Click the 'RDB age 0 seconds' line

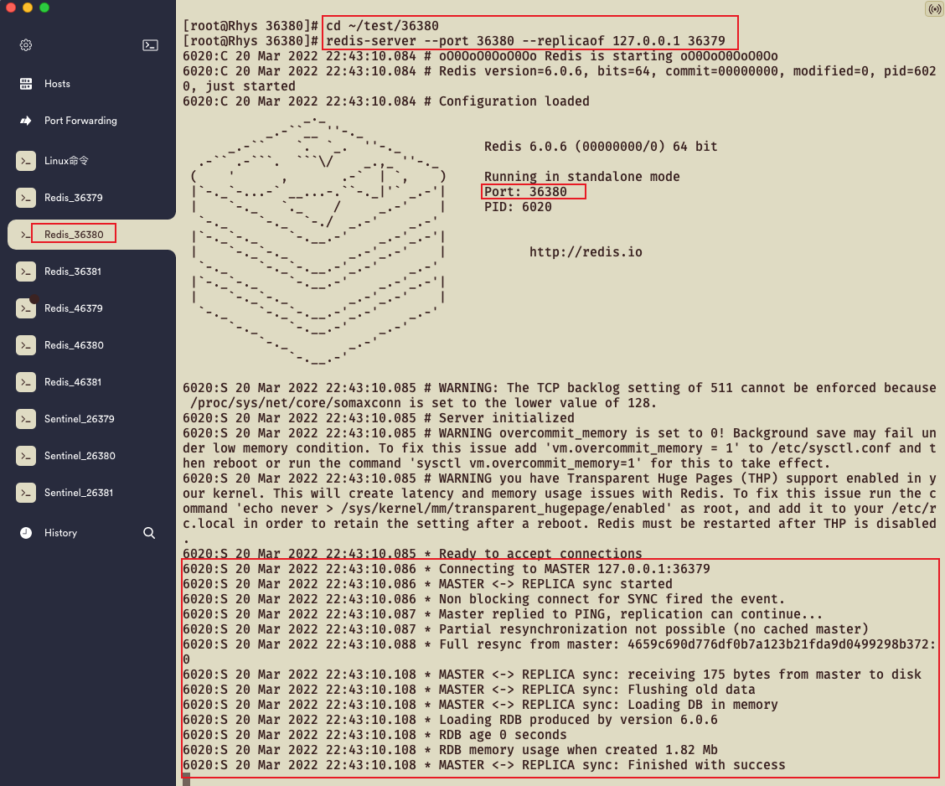(374, 735)
